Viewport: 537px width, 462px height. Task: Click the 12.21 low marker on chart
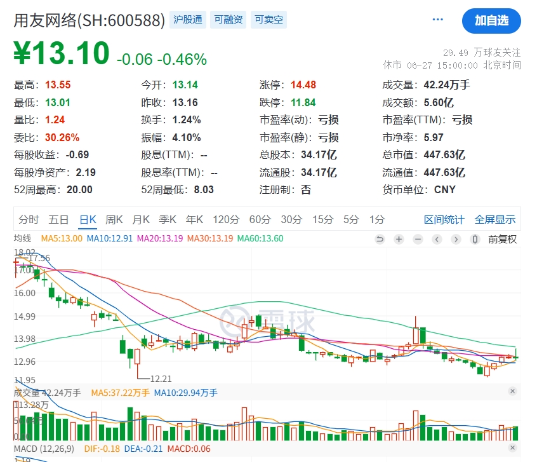(x=161, y=379)
